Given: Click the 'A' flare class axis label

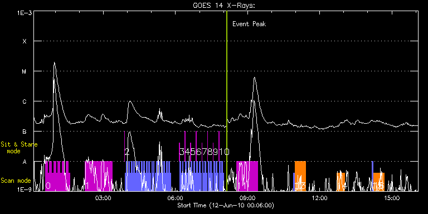Looking at the screenshot, I should click(25, 162).
